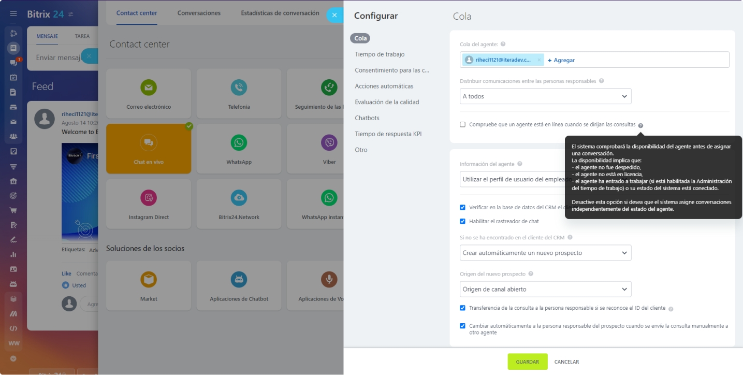This screenshot has width=743, height=375.
Task: Enable agent online check checkbox
Action: pos(463,125)
